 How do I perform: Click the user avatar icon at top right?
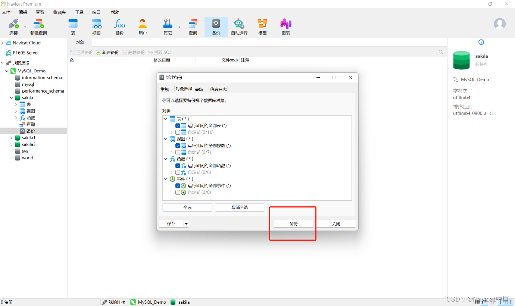[500, 24]
